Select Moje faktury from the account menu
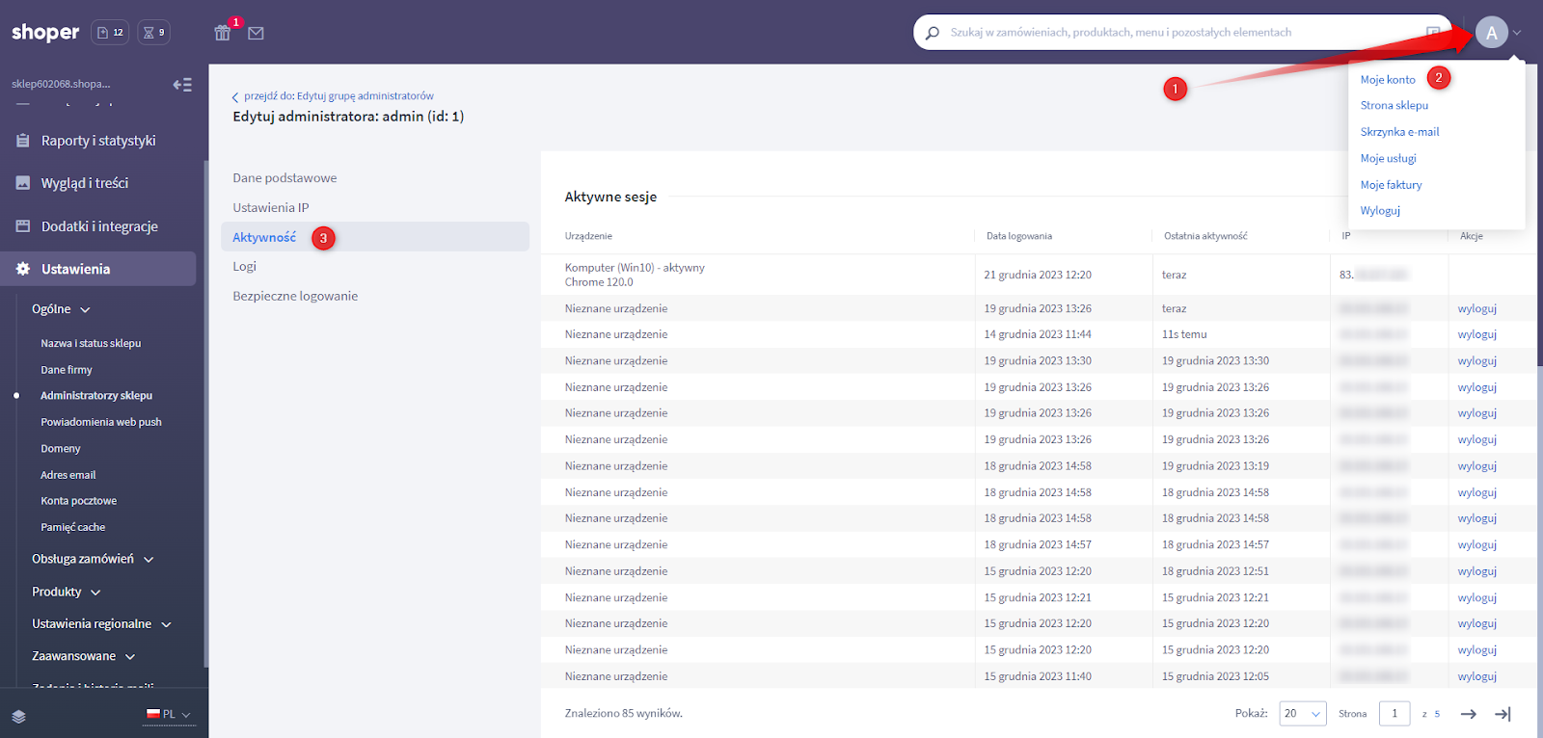Image resolution: width=1543 pixels, height=738 pixels. [x=1391, y=185]
